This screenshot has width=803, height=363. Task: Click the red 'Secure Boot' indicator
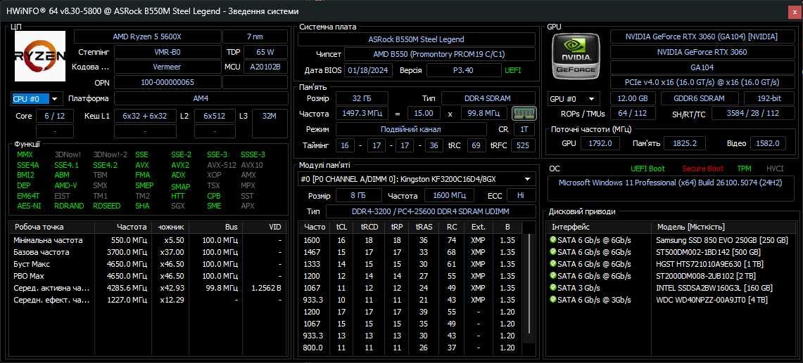[702, 169]
